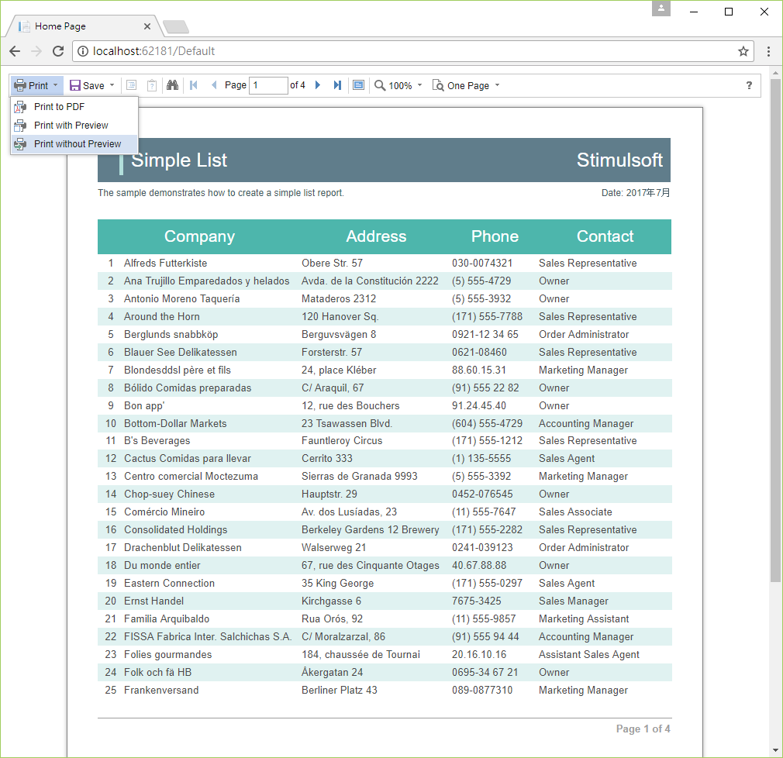Go back in browser

15,51
